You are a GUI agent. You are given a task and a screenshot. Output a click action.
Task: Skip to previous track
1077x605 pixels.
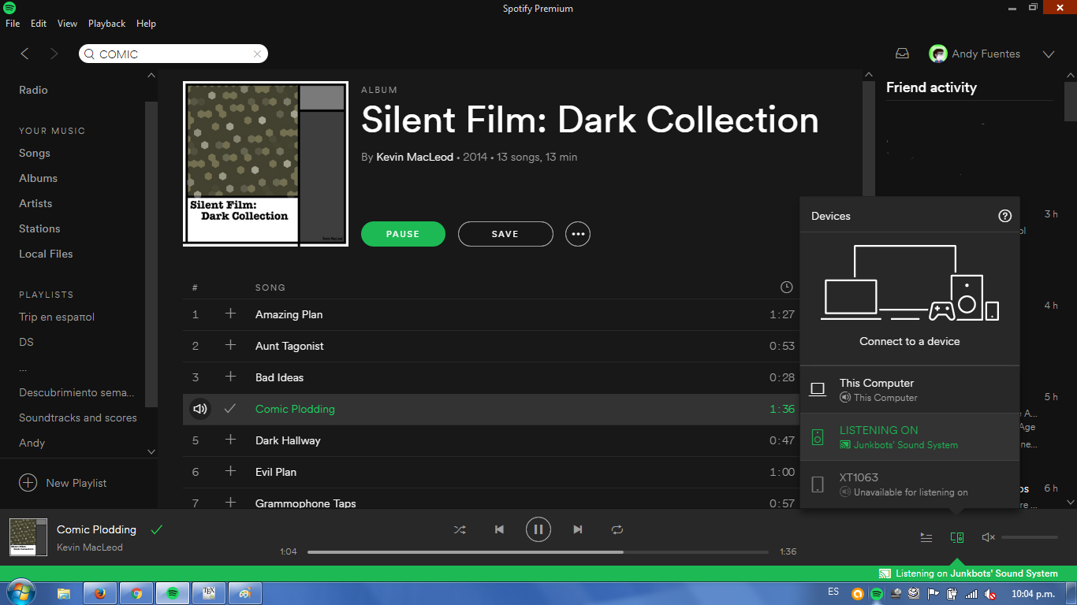tap(499, 529)
